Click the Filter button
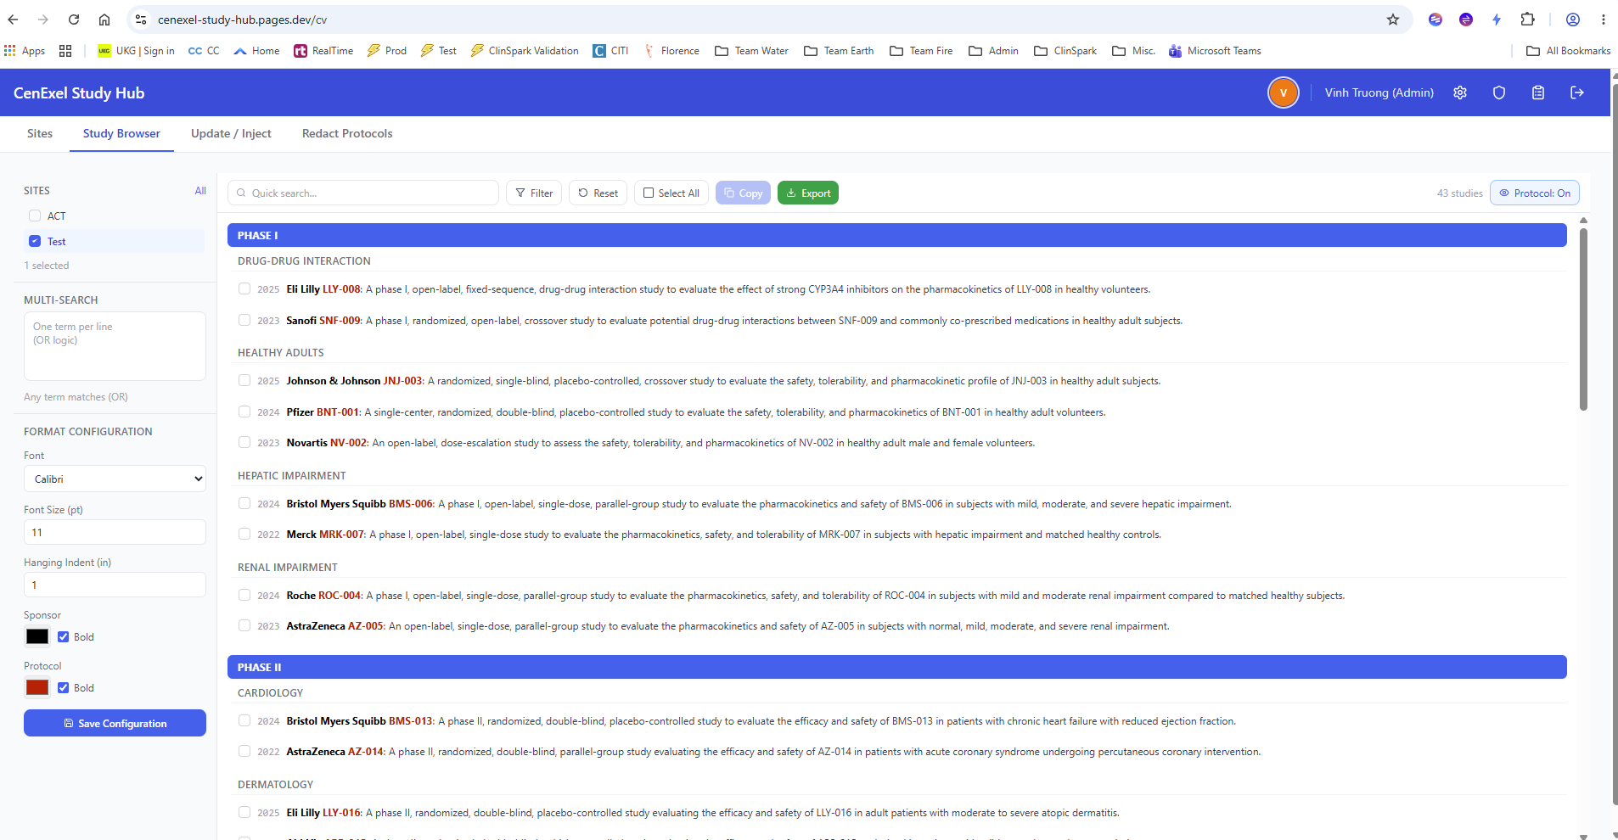The width and height of the screenshot is (1618, 840). point(534,193)
